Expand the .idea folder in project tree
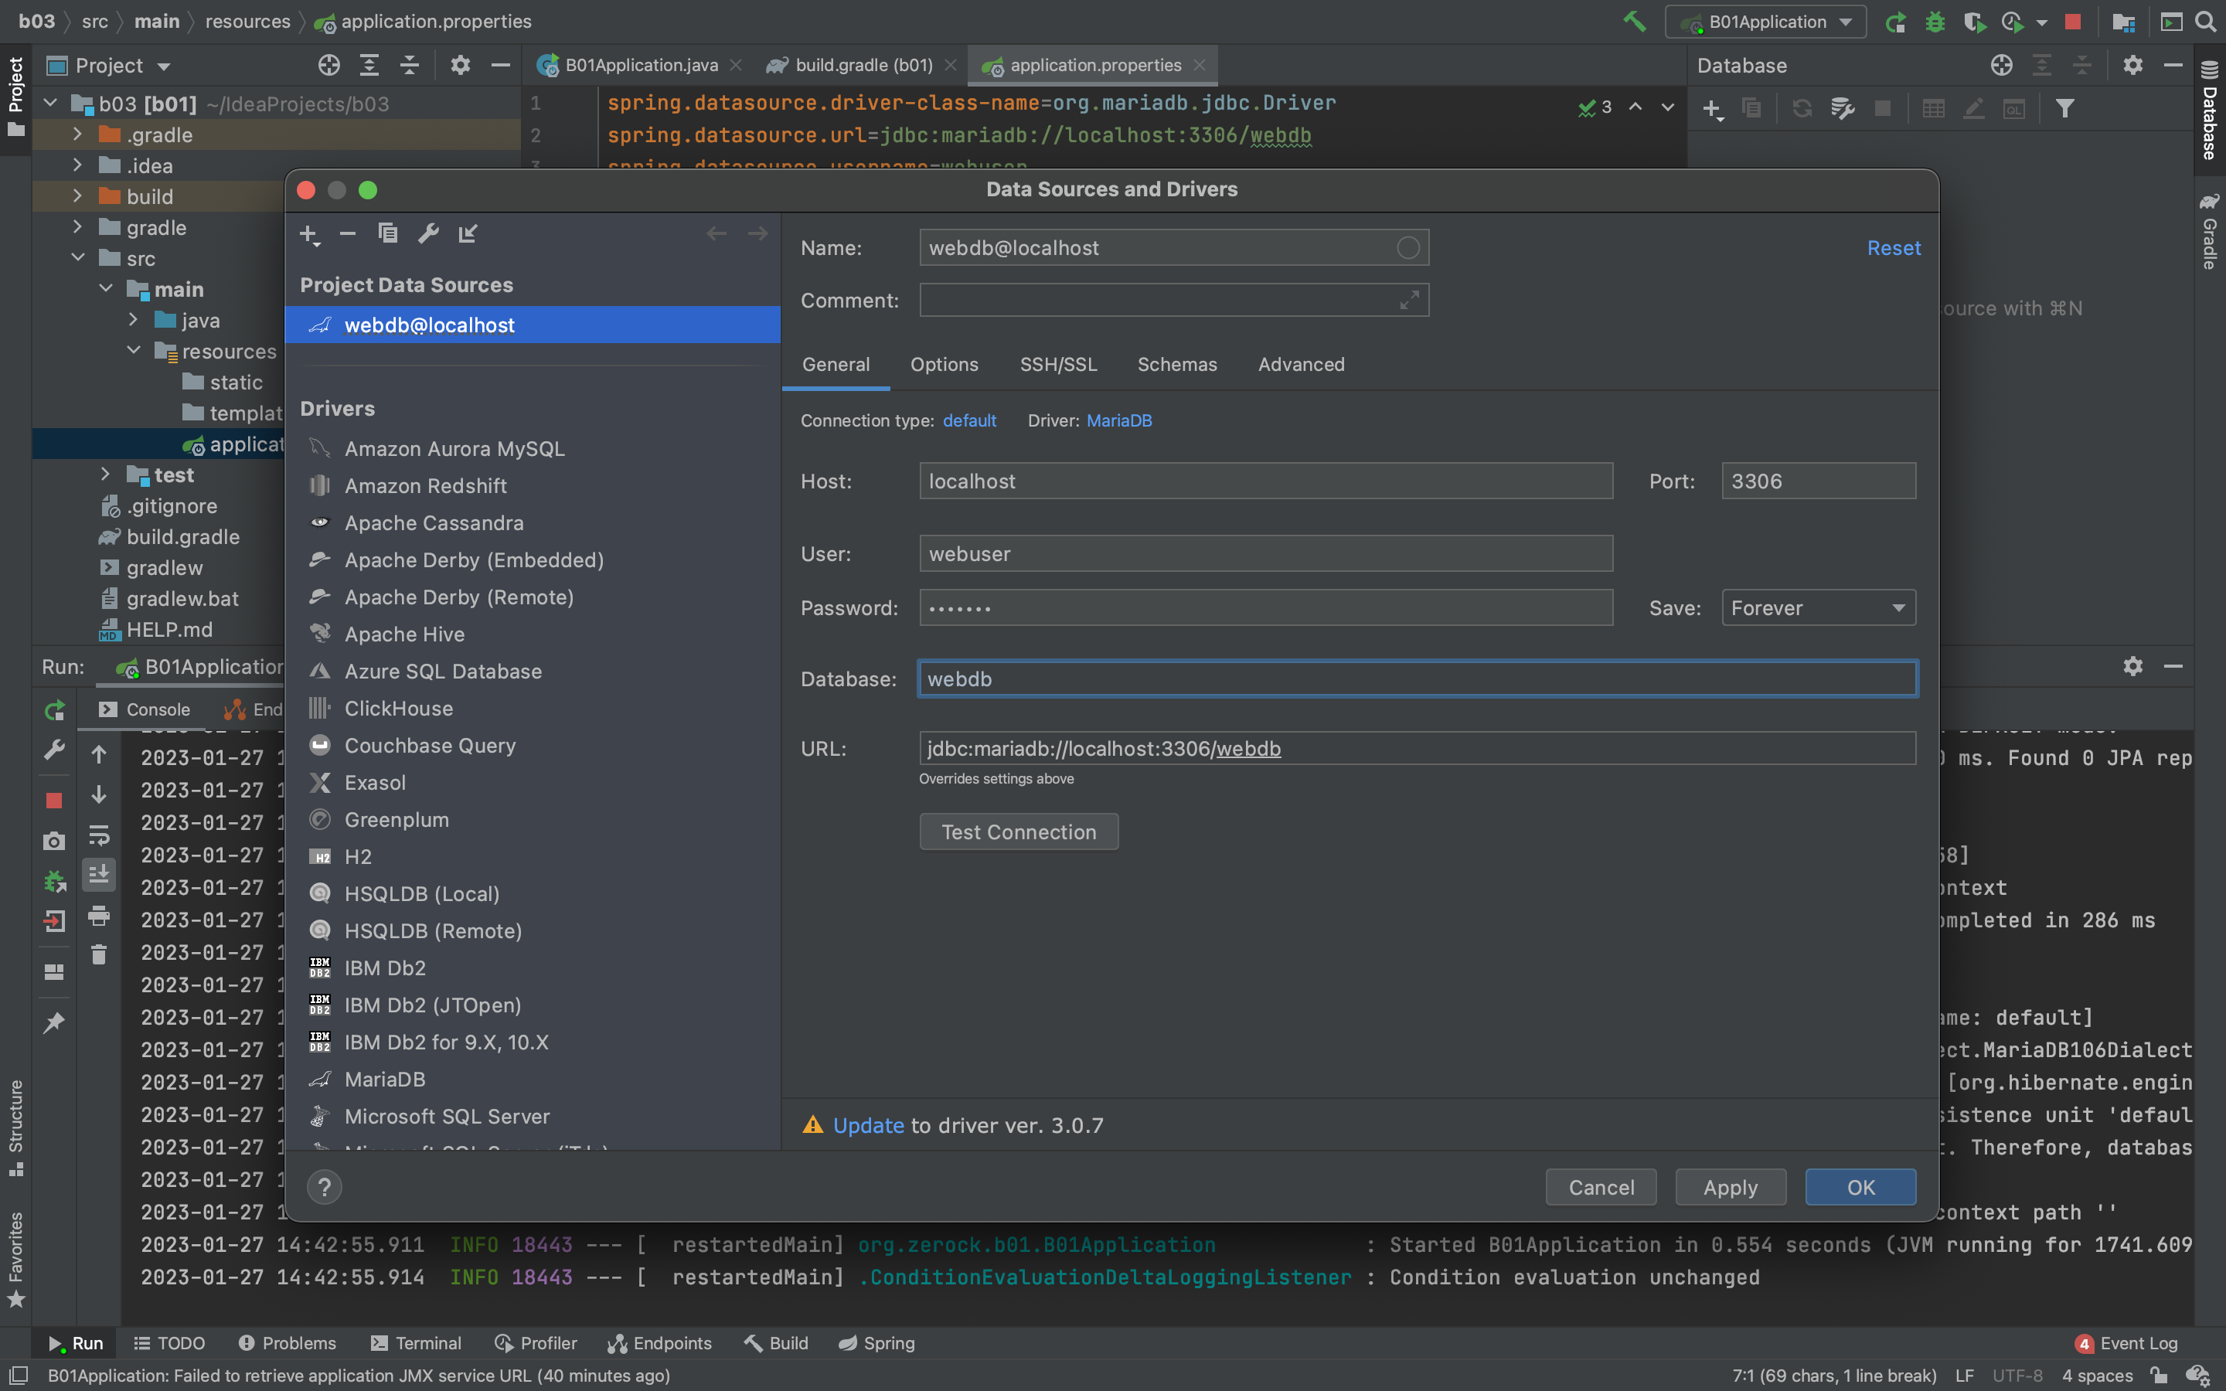Screen dimensions: 2226x1391 pyautogui.click(x=78, y=165)
